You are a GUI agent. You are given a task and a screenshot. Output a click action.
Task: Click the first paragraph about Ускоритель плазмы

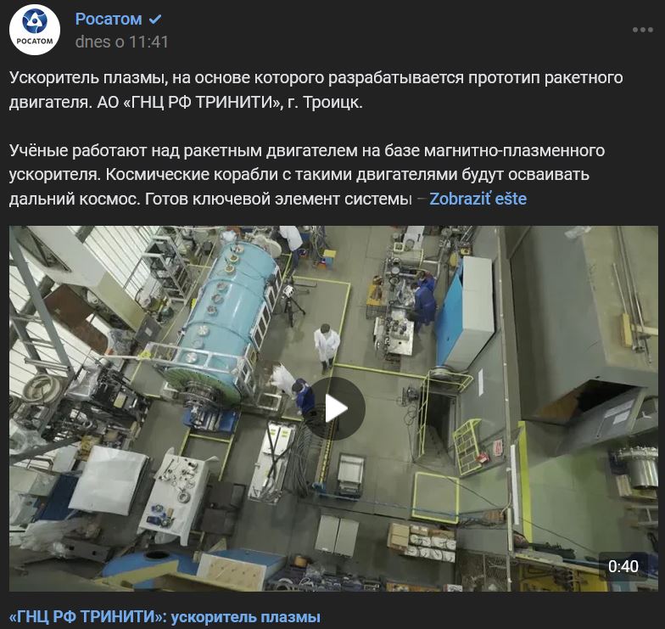316,90
